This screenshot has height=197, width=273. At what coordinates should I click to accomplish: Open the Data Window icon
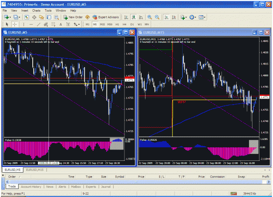coord(34,17)
